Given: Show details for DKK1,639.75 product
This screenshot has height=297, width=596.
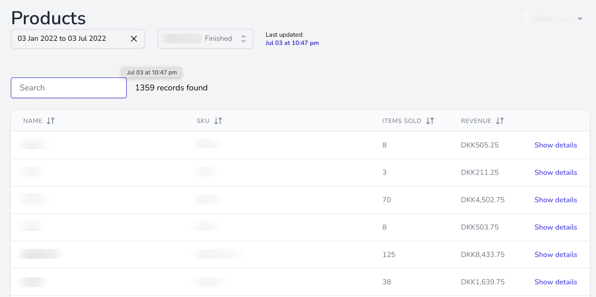Looking at the screenshot, I should pyautogui.click(x=556, y=282).
